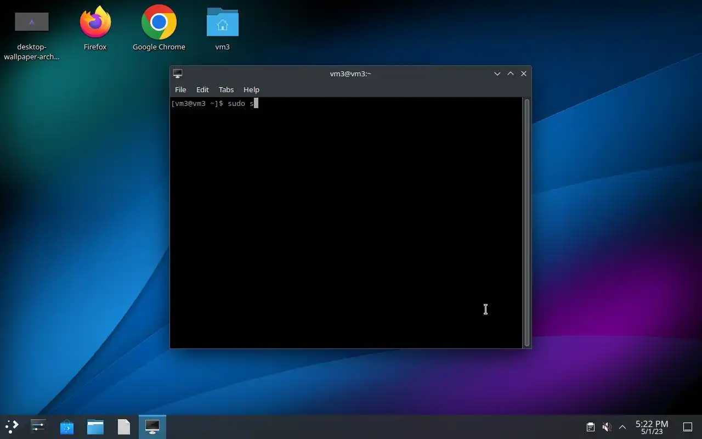702x439 pixels.
Task: Open the clipboard tray icon
Action: click(x=590, y=427)
